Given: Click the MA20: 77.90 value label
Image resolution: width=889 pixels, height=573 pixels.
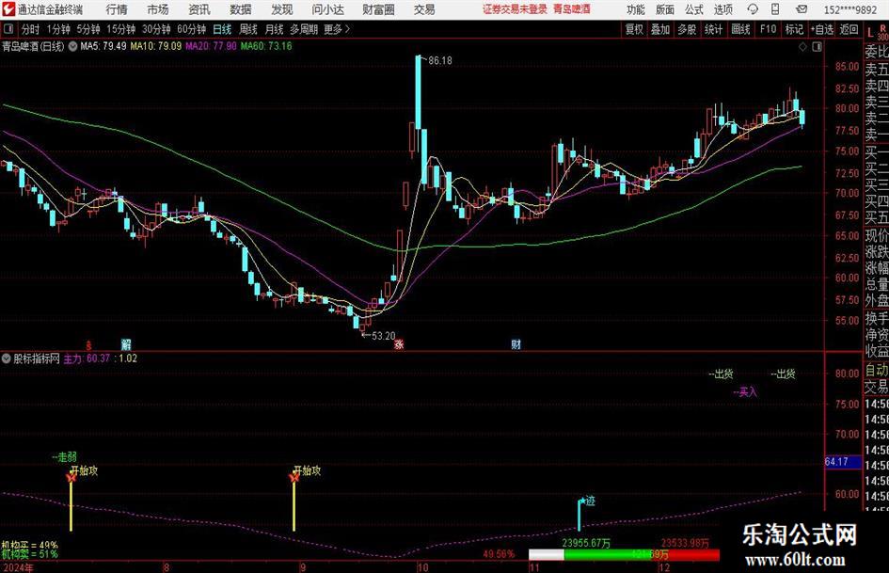Looking at the screenshot, I should [211, 46].
